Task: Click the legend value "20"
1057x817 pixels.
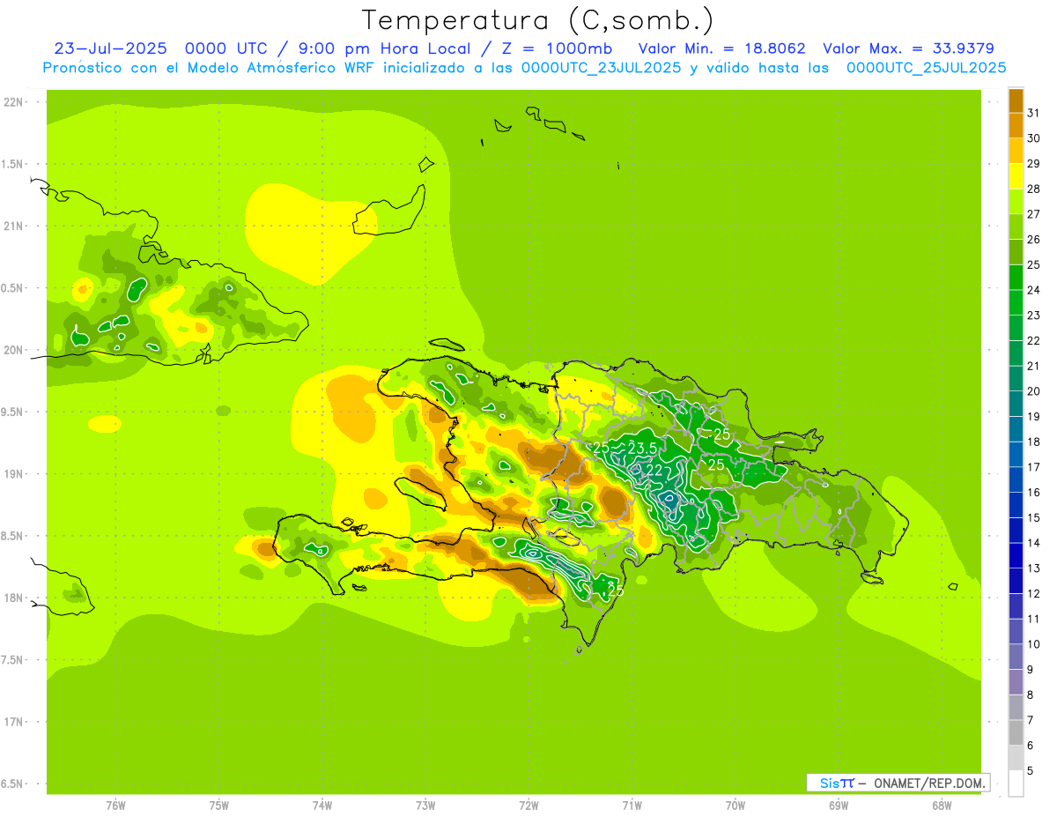Action: pyautogui.click(x=1034, y=391)
